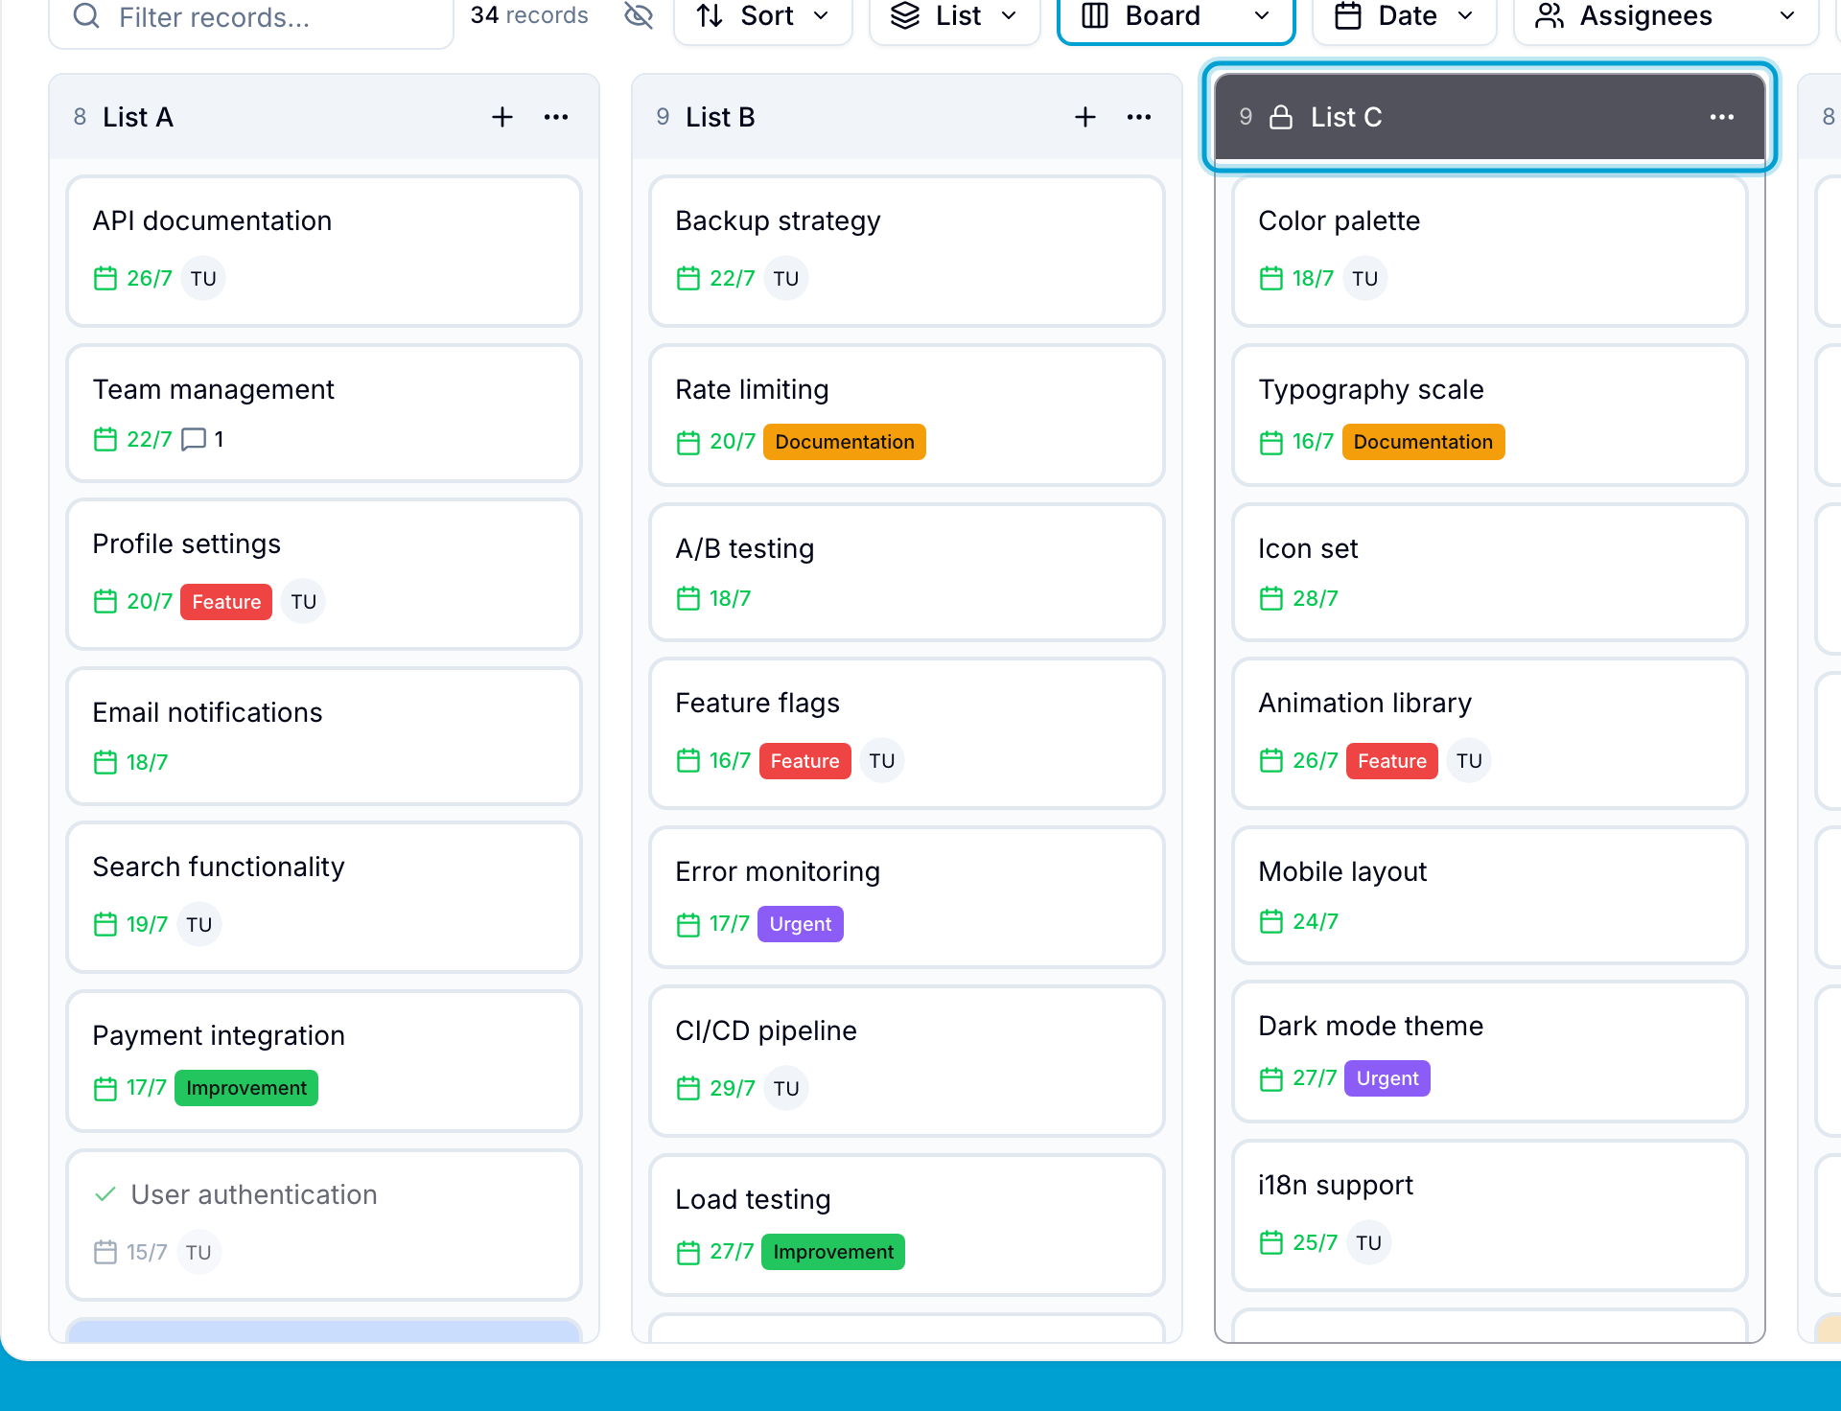
Task: Focus the Filter records search field
Action: point(251,17)
